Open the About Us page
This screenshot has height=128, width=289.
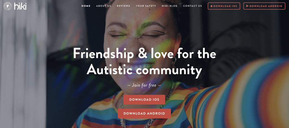click(104, 6)
